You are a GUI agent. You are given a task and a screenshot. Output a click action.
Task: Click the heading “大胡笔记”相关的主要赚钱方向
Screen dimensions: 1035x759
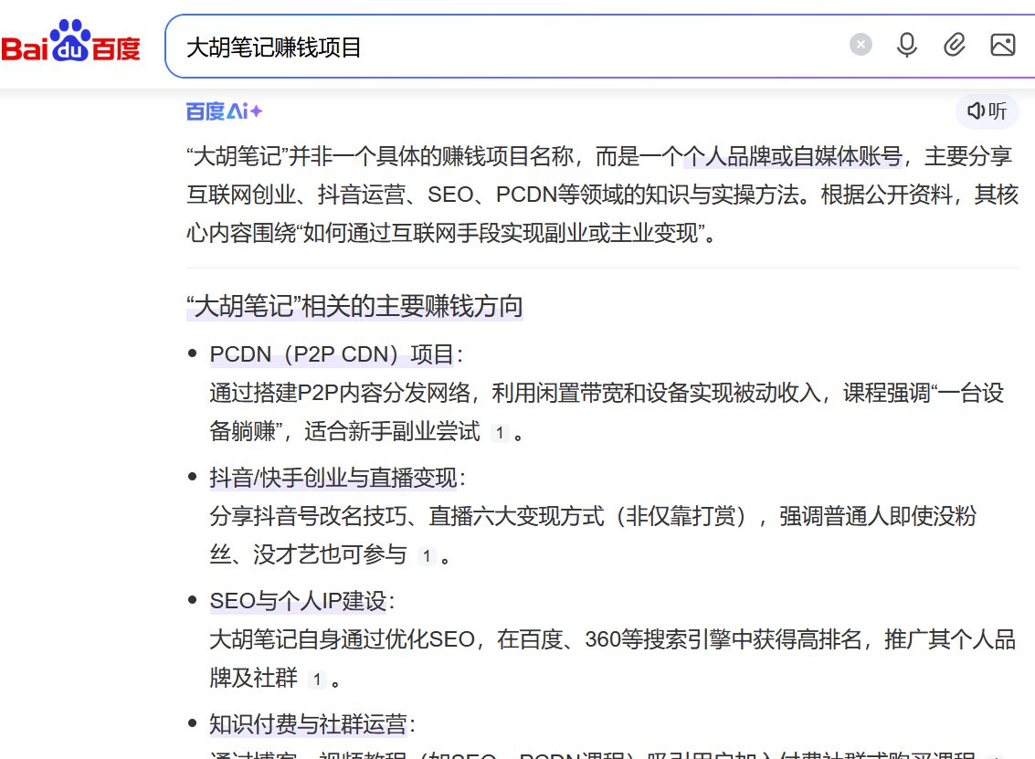[x=354, y=306]
